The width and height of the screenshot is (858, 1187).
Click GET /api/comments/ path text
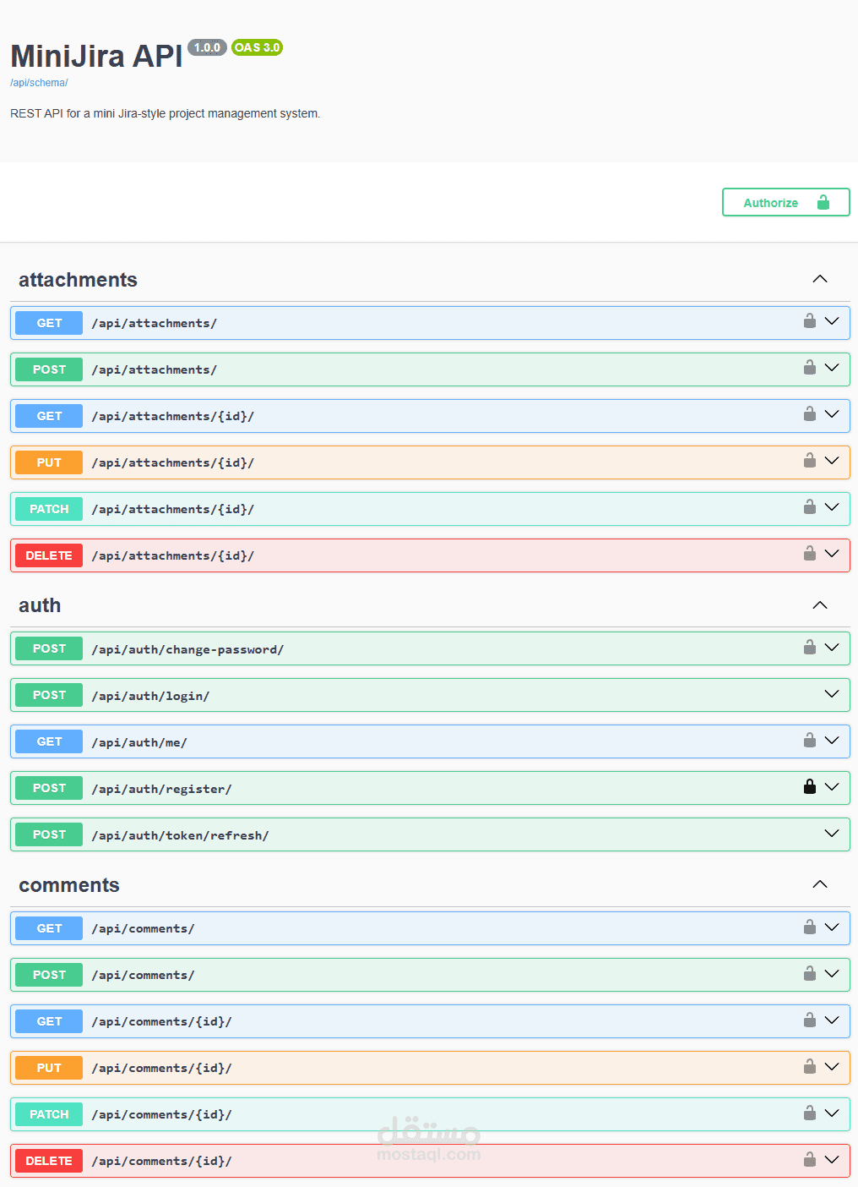click(143, 928)
